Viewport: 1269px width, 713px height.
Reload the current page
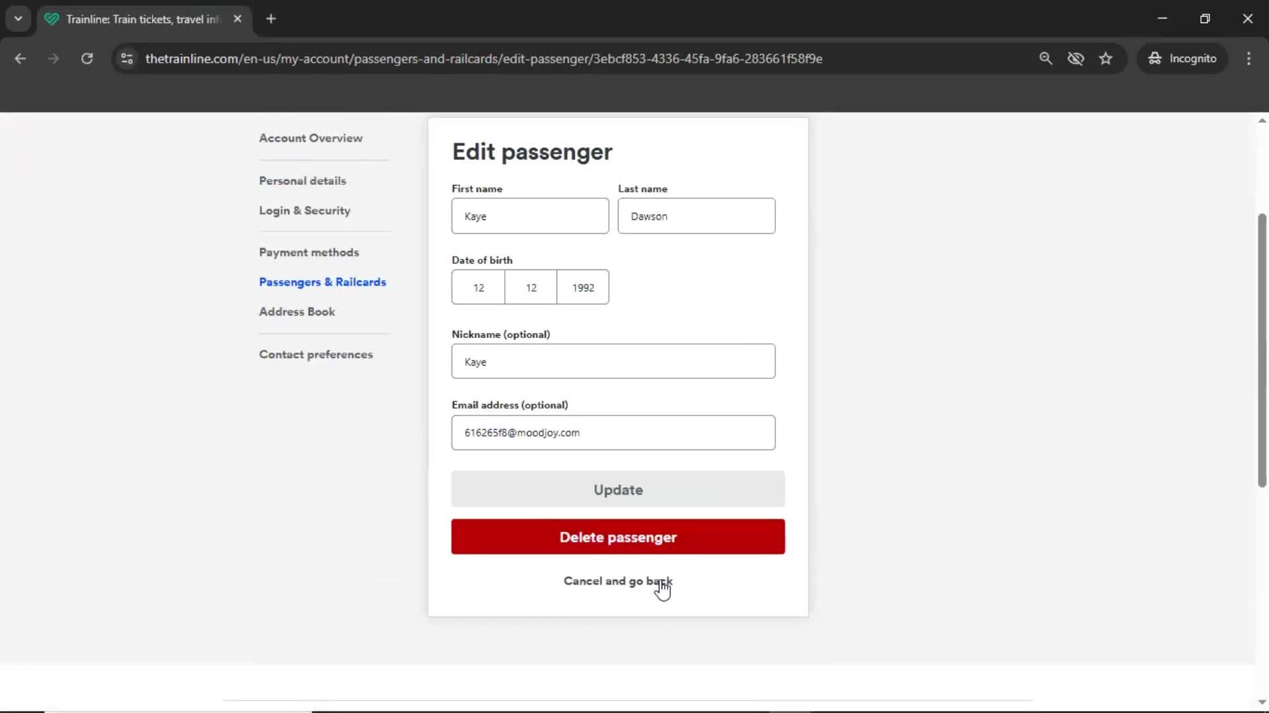click(x=87, y=58)
